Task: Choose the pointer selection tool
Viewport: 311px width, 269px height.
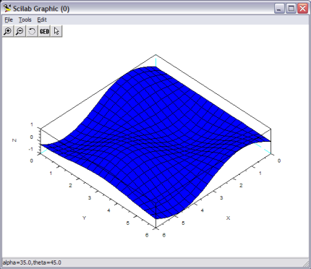Action: pyautogui.click(x=56, y=31)
